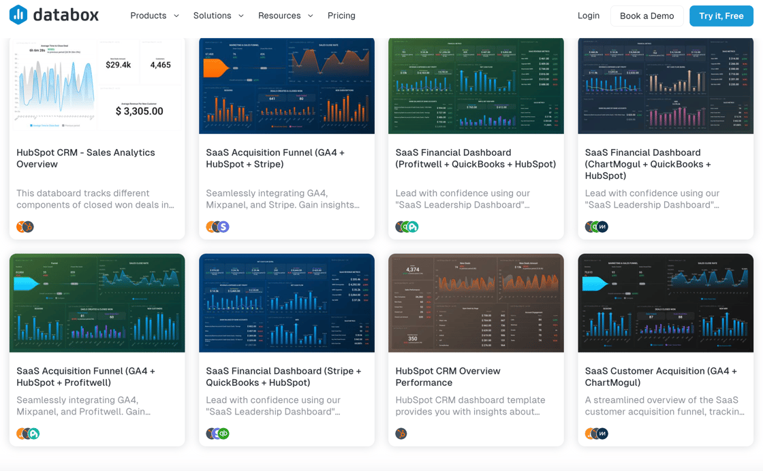Click orange icon on HubSpot CRM Sales Analytics card
Image resolution: width=763 pixels, height=471 pixels.
point(20,227)
